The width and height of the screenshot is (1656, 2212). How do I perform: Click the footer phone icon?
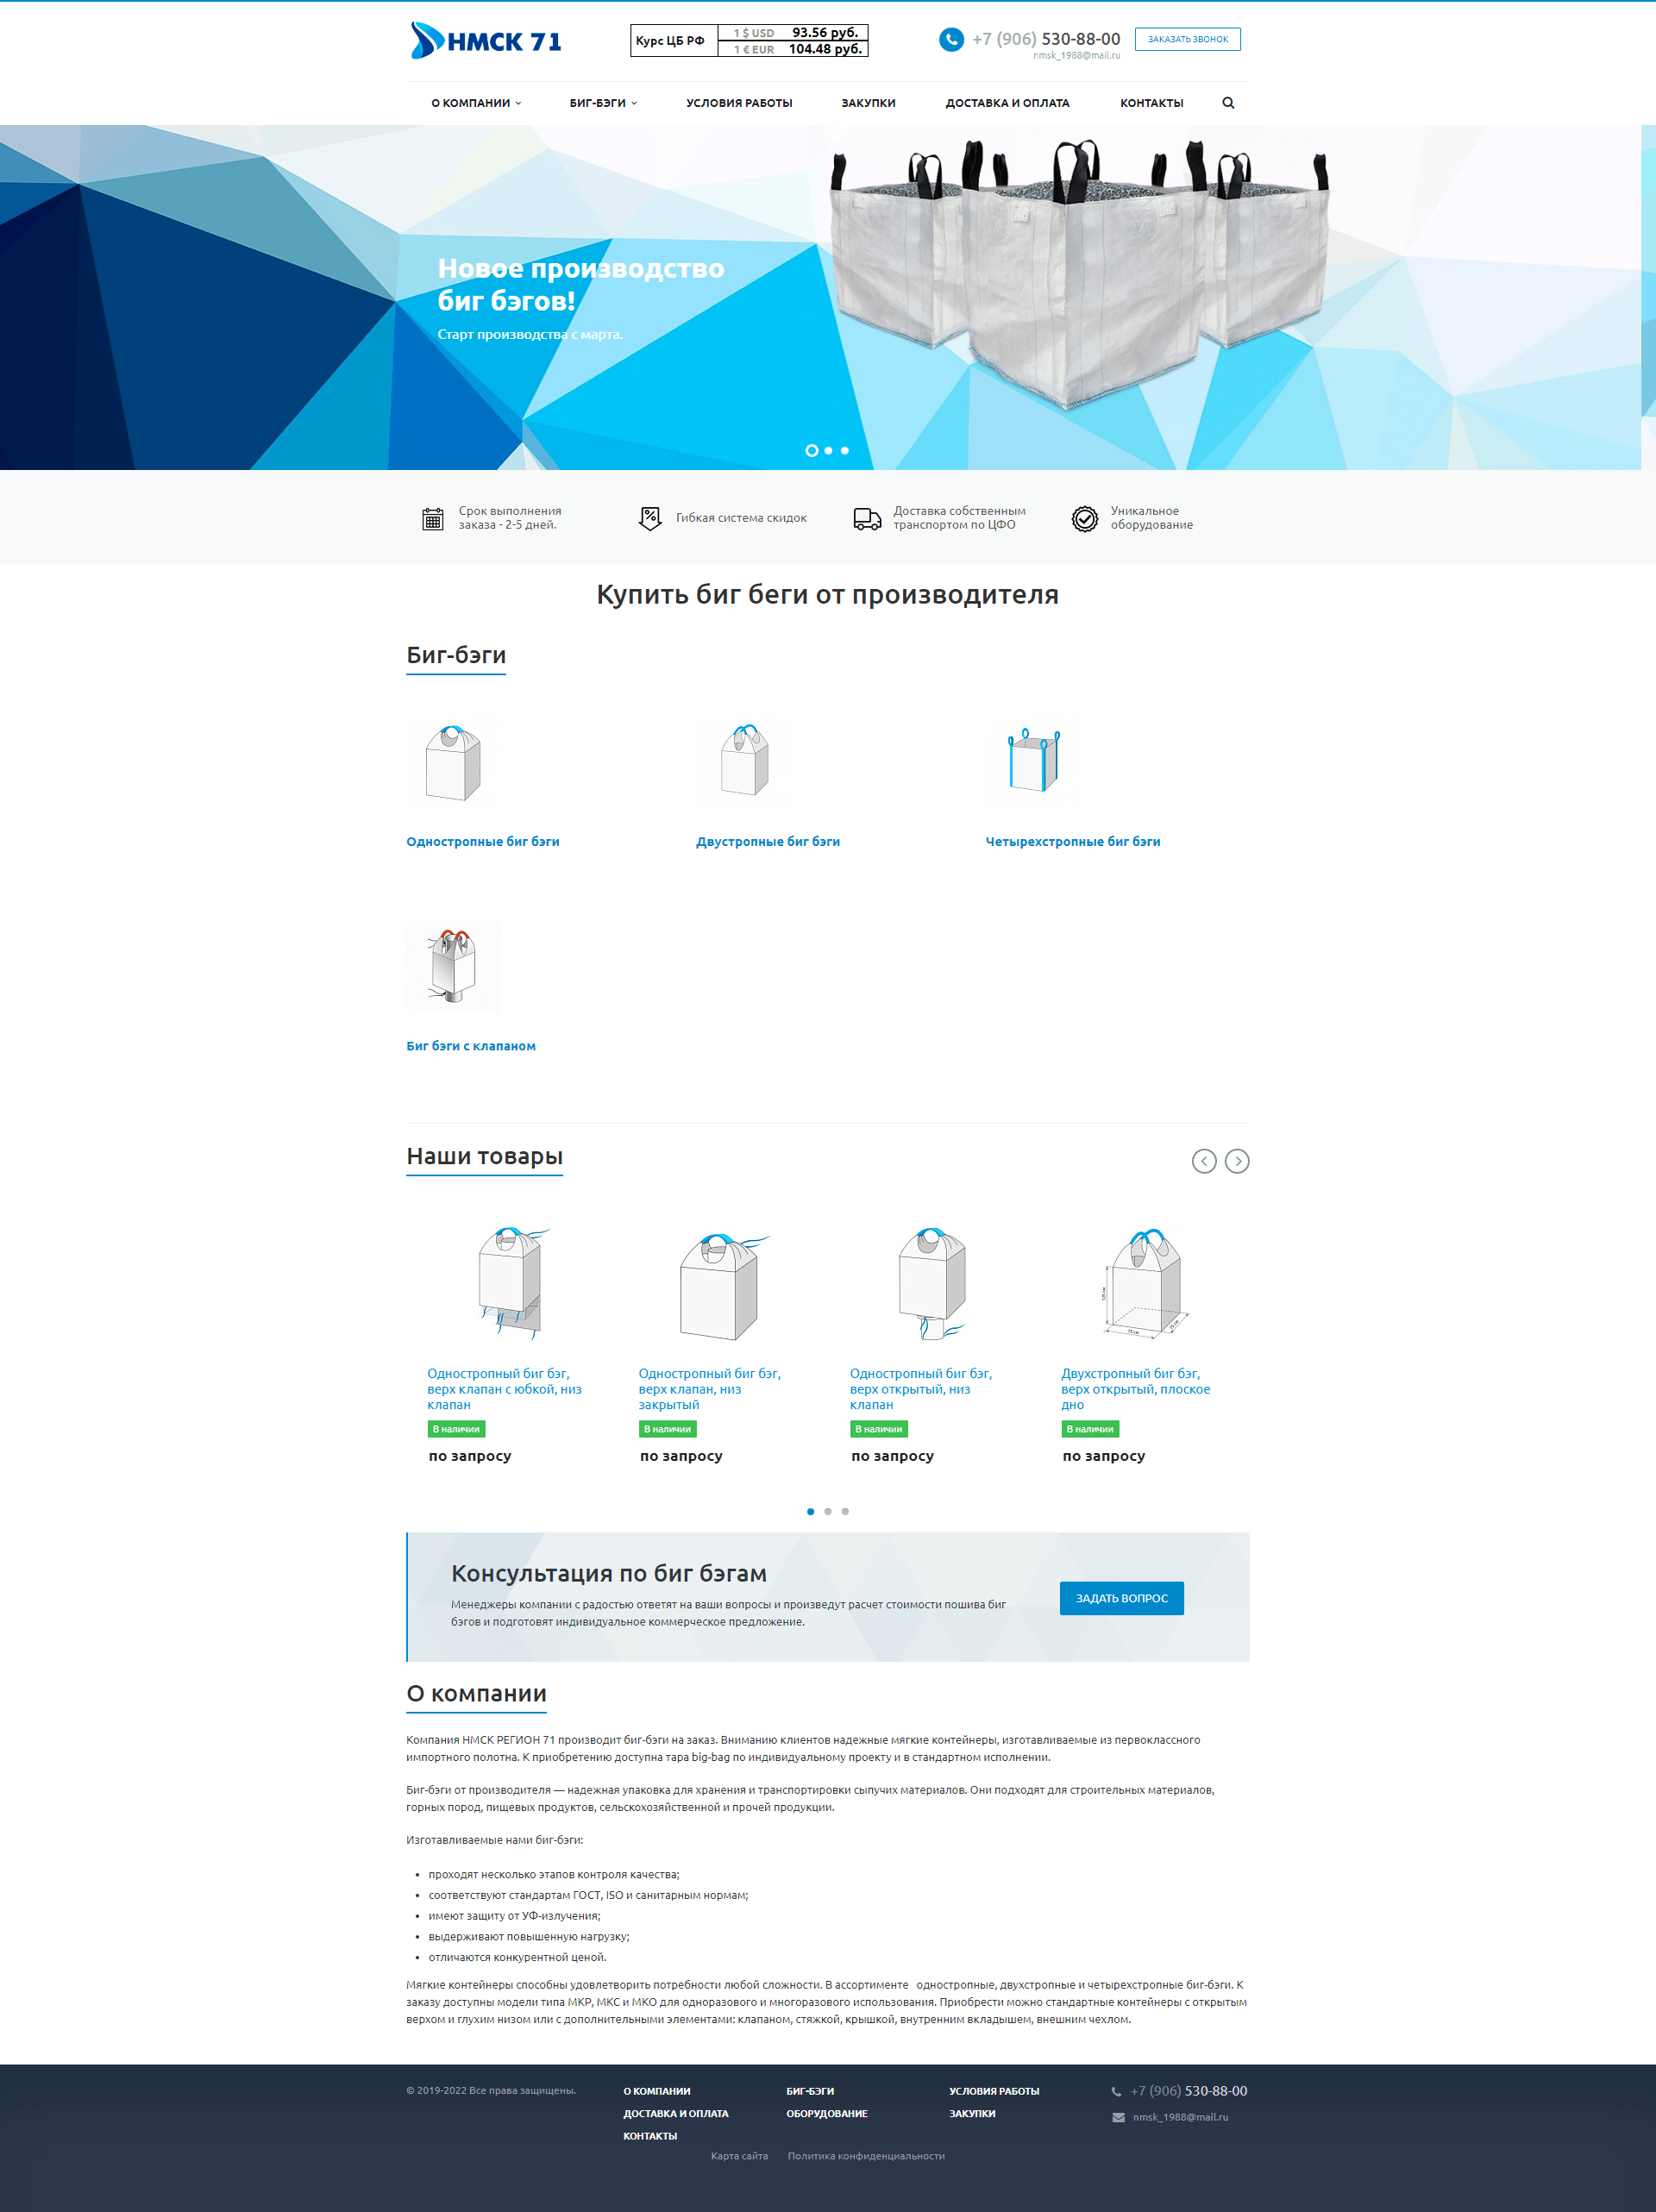pos(1116,2091)
